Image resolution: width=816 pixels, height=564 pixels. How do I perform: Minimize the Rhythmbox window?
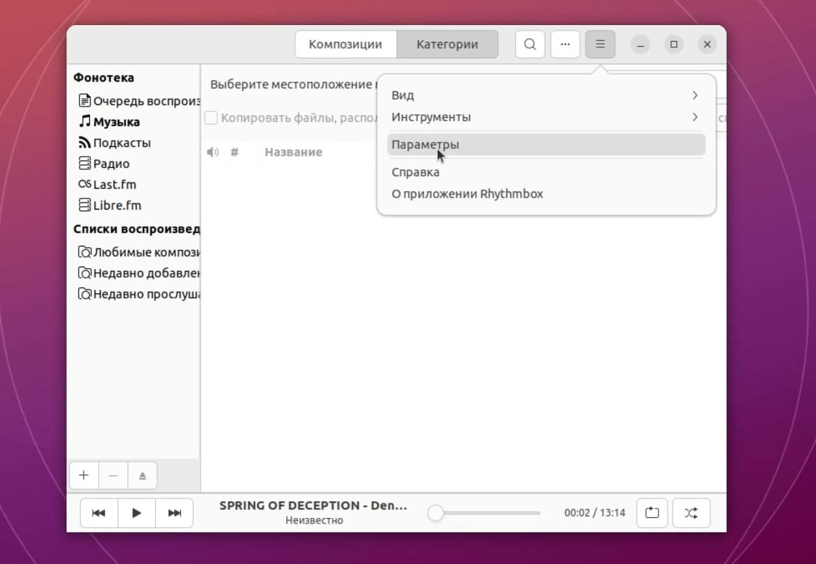[641, 45]
